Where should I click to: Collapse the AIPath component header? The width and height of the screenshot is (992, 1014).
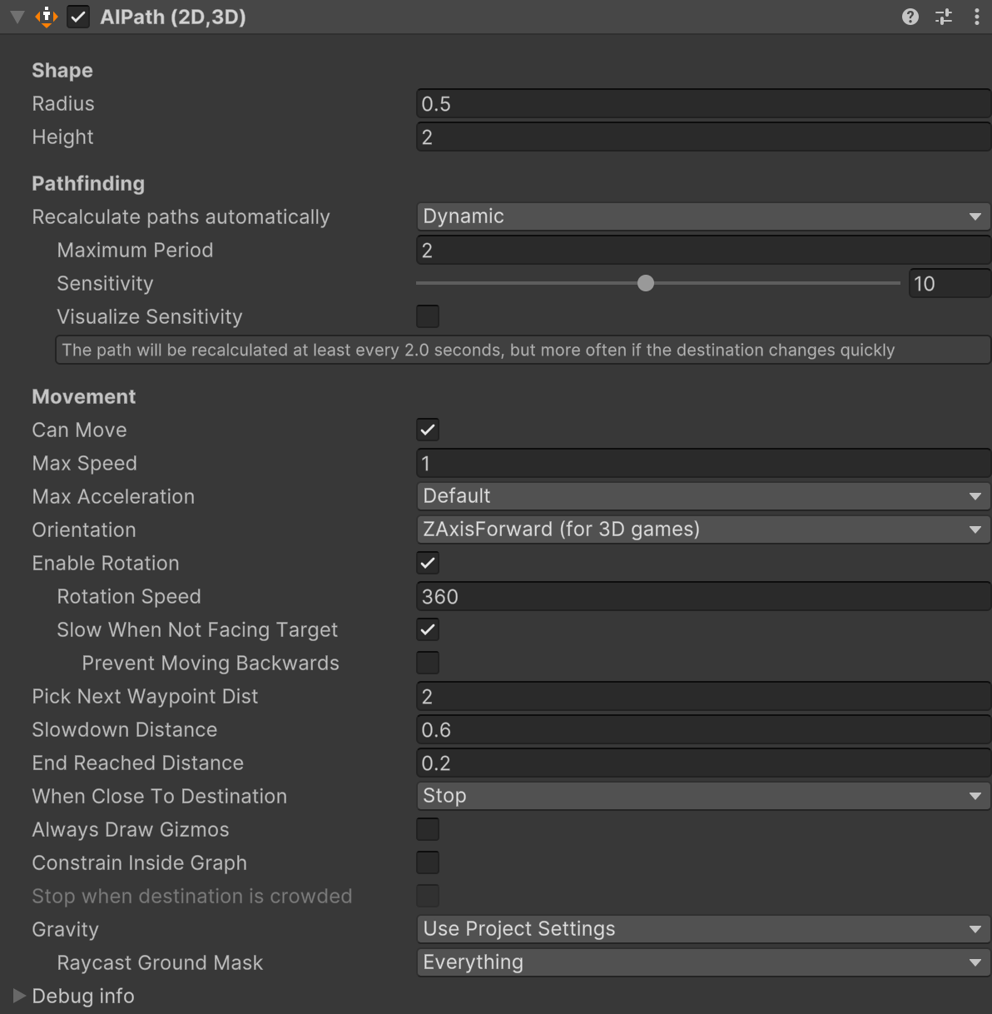[x=15, y=17]
